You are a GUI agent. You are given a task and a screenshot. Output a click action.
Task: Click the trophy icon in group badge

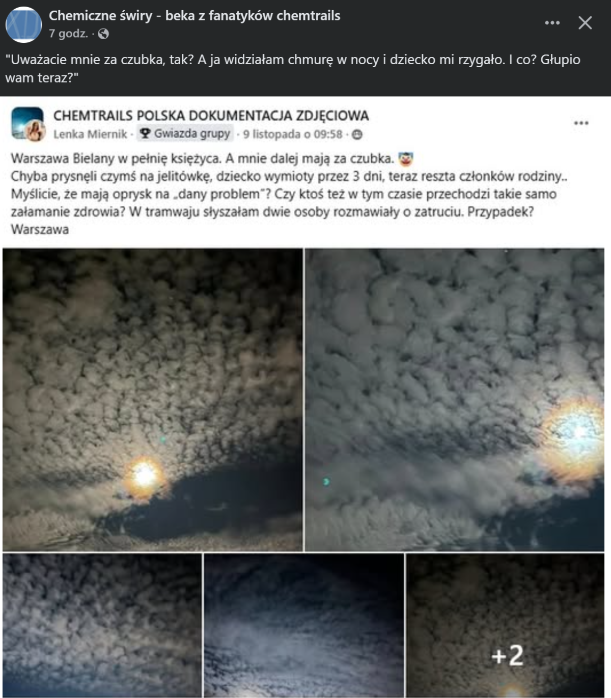145,133
